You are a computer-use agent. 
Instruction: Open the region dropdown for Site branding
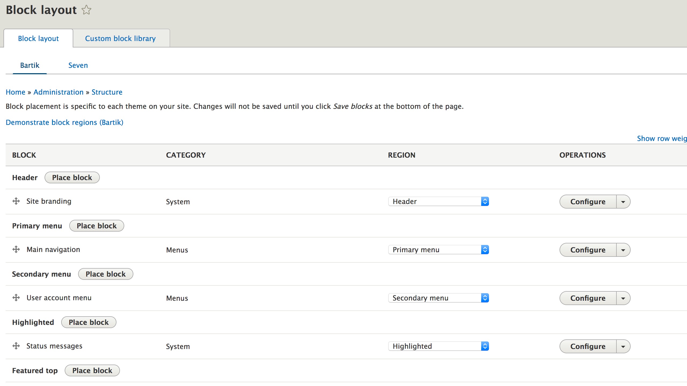(438, 201)
